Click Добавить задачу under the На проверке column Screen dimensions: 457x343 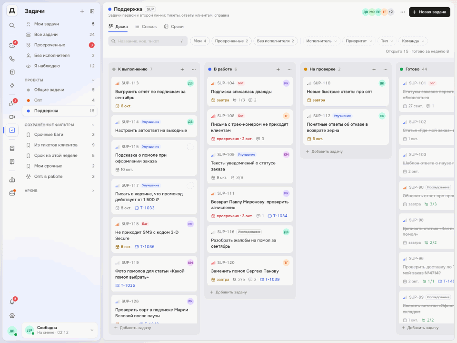pyautogui.click(x=324, y=151)
